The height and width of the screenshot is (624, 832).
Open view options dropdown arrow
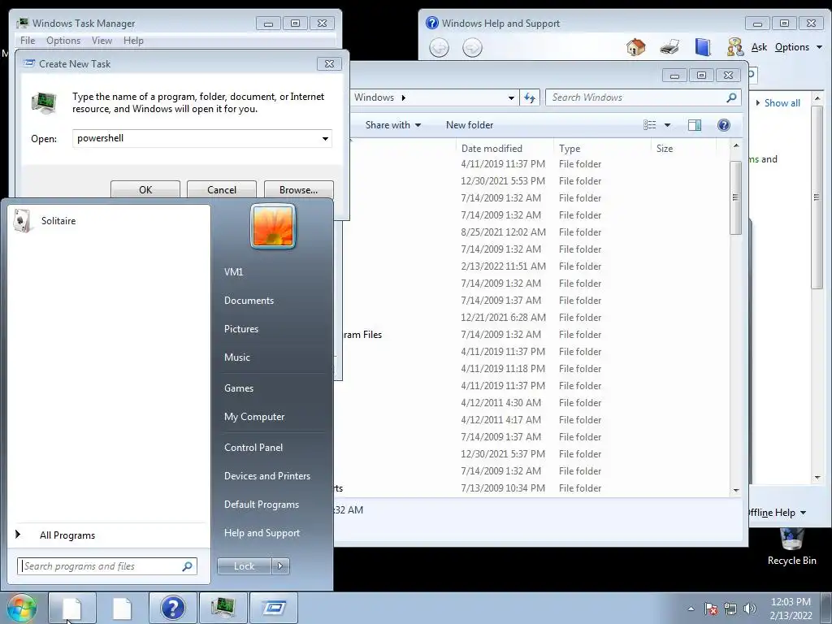coord(668,125)
